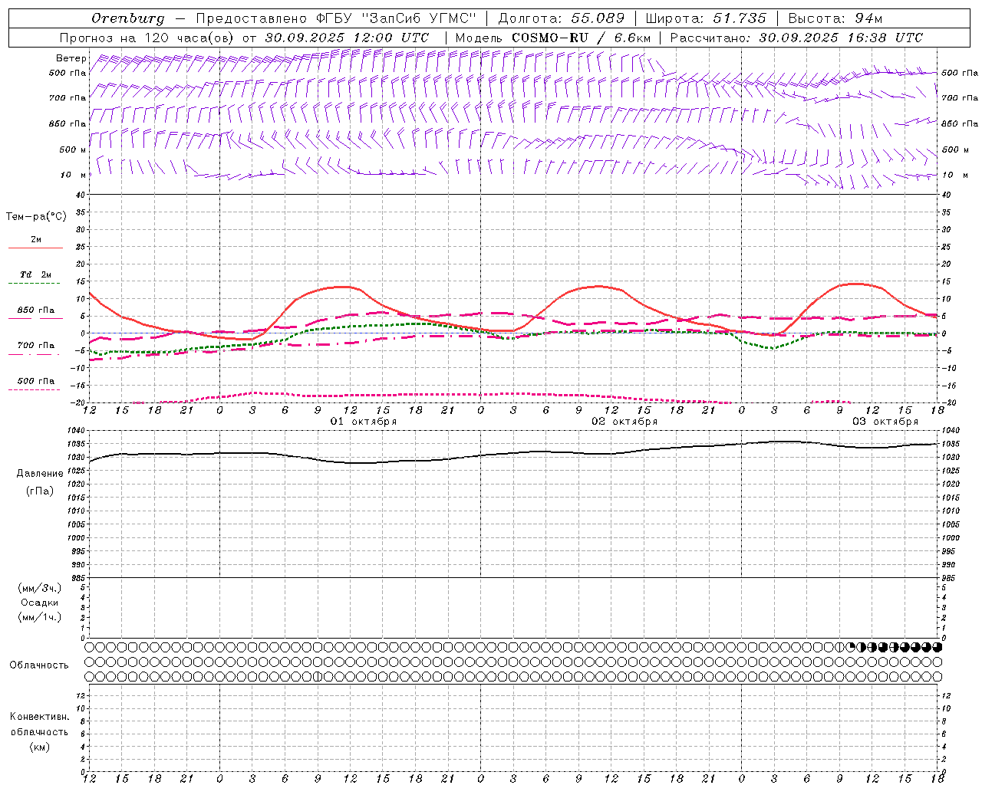This screenshot has width=982, height=785.
Task: Click the dotted line sample under temperature "500 гПа"
Action: pos(35,389)
